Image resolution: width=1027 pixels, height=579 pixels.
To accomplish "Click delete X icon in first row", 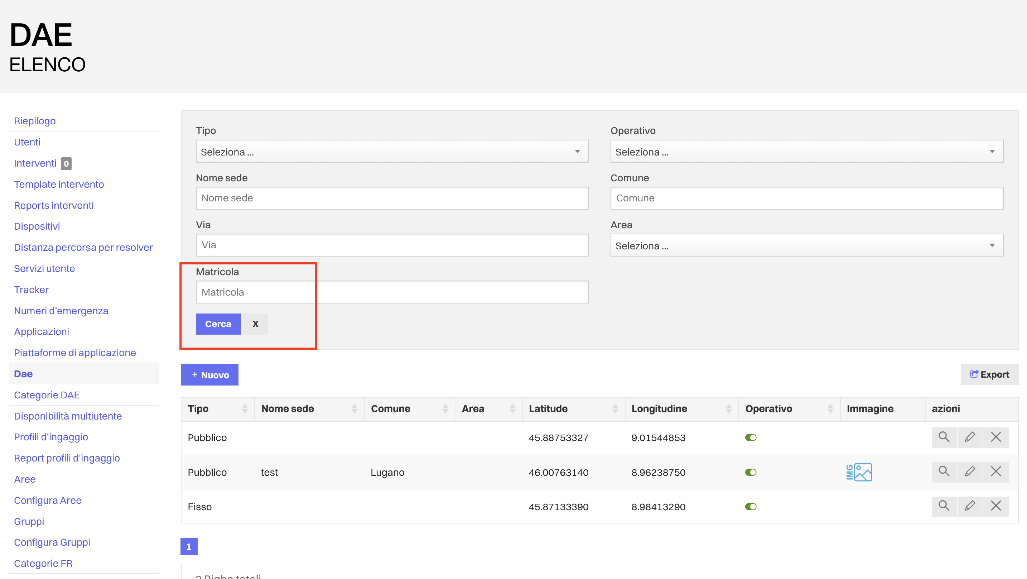I will (x=995, y=437).
